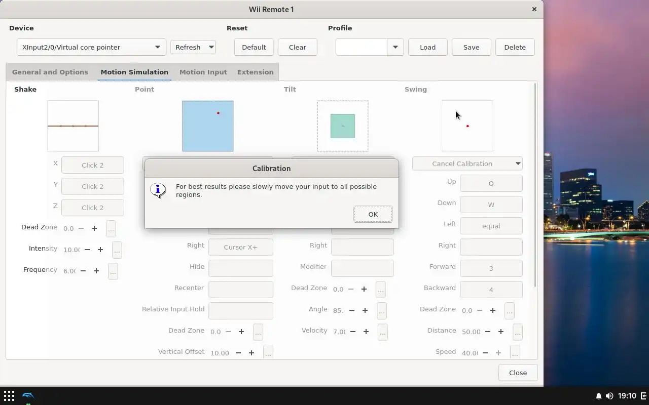Click Point Right mapping Cursor X+
This screenshot has height=405, width=649.
240,247
